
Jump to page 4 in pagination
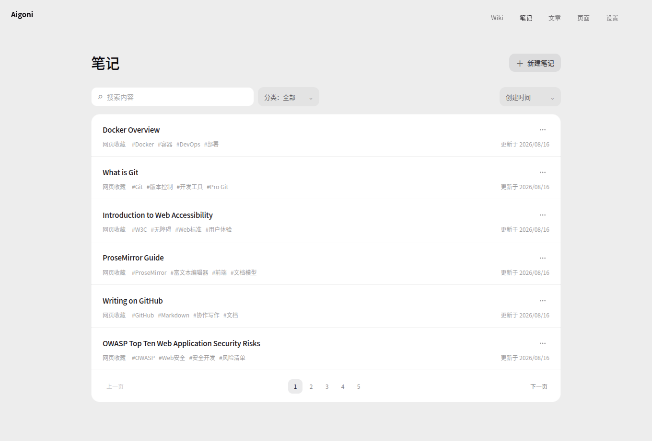(343, 386)
